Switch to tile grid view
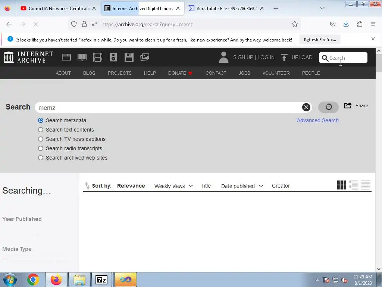 click(x=342, y=185)
